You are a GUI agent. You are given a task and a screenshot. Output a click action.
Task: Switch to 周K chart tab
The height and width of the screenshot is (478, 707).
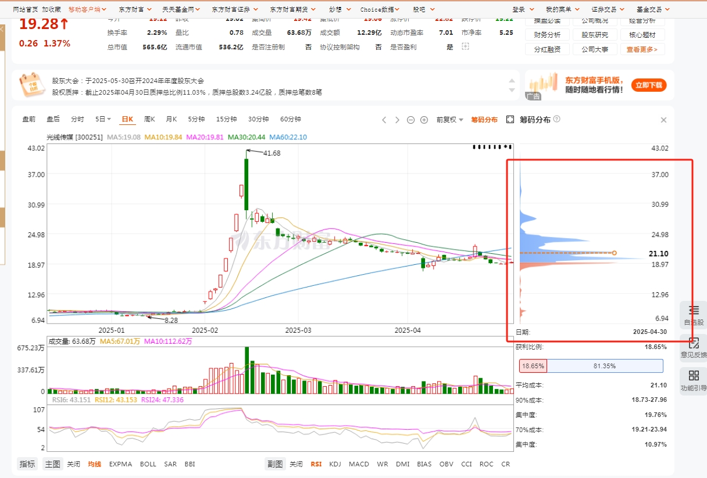coord(149,119)
